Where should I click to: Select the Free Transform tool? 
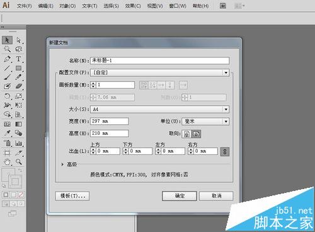[x=19, y=105]
